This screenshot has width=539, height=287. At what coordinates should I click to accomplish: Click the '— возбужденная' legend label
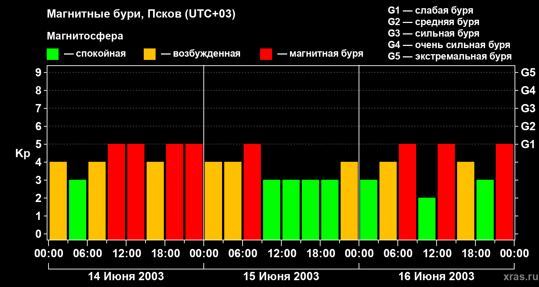201,54
